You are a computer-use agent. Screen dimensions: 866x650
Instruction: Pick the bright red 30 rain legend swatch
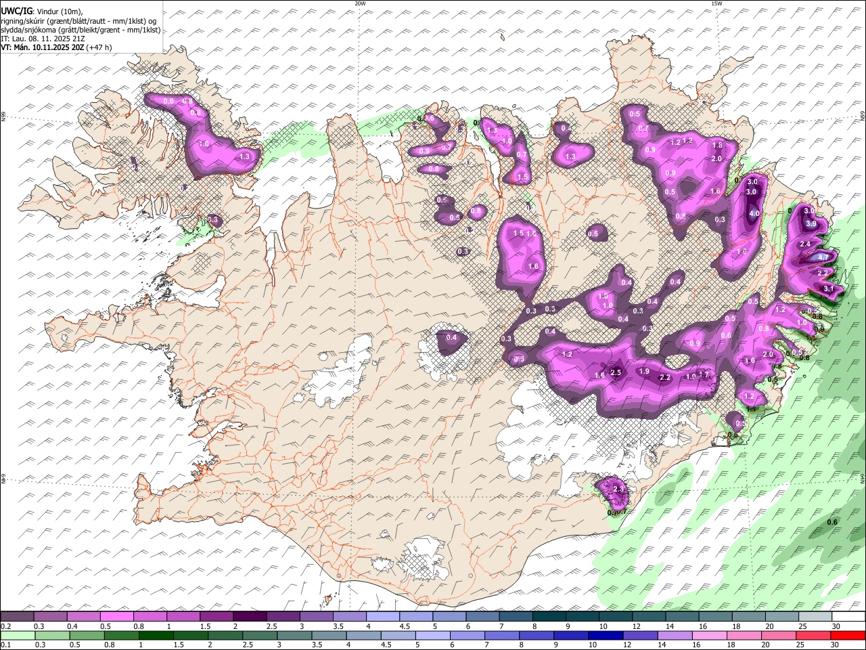[x=848, y=635]
